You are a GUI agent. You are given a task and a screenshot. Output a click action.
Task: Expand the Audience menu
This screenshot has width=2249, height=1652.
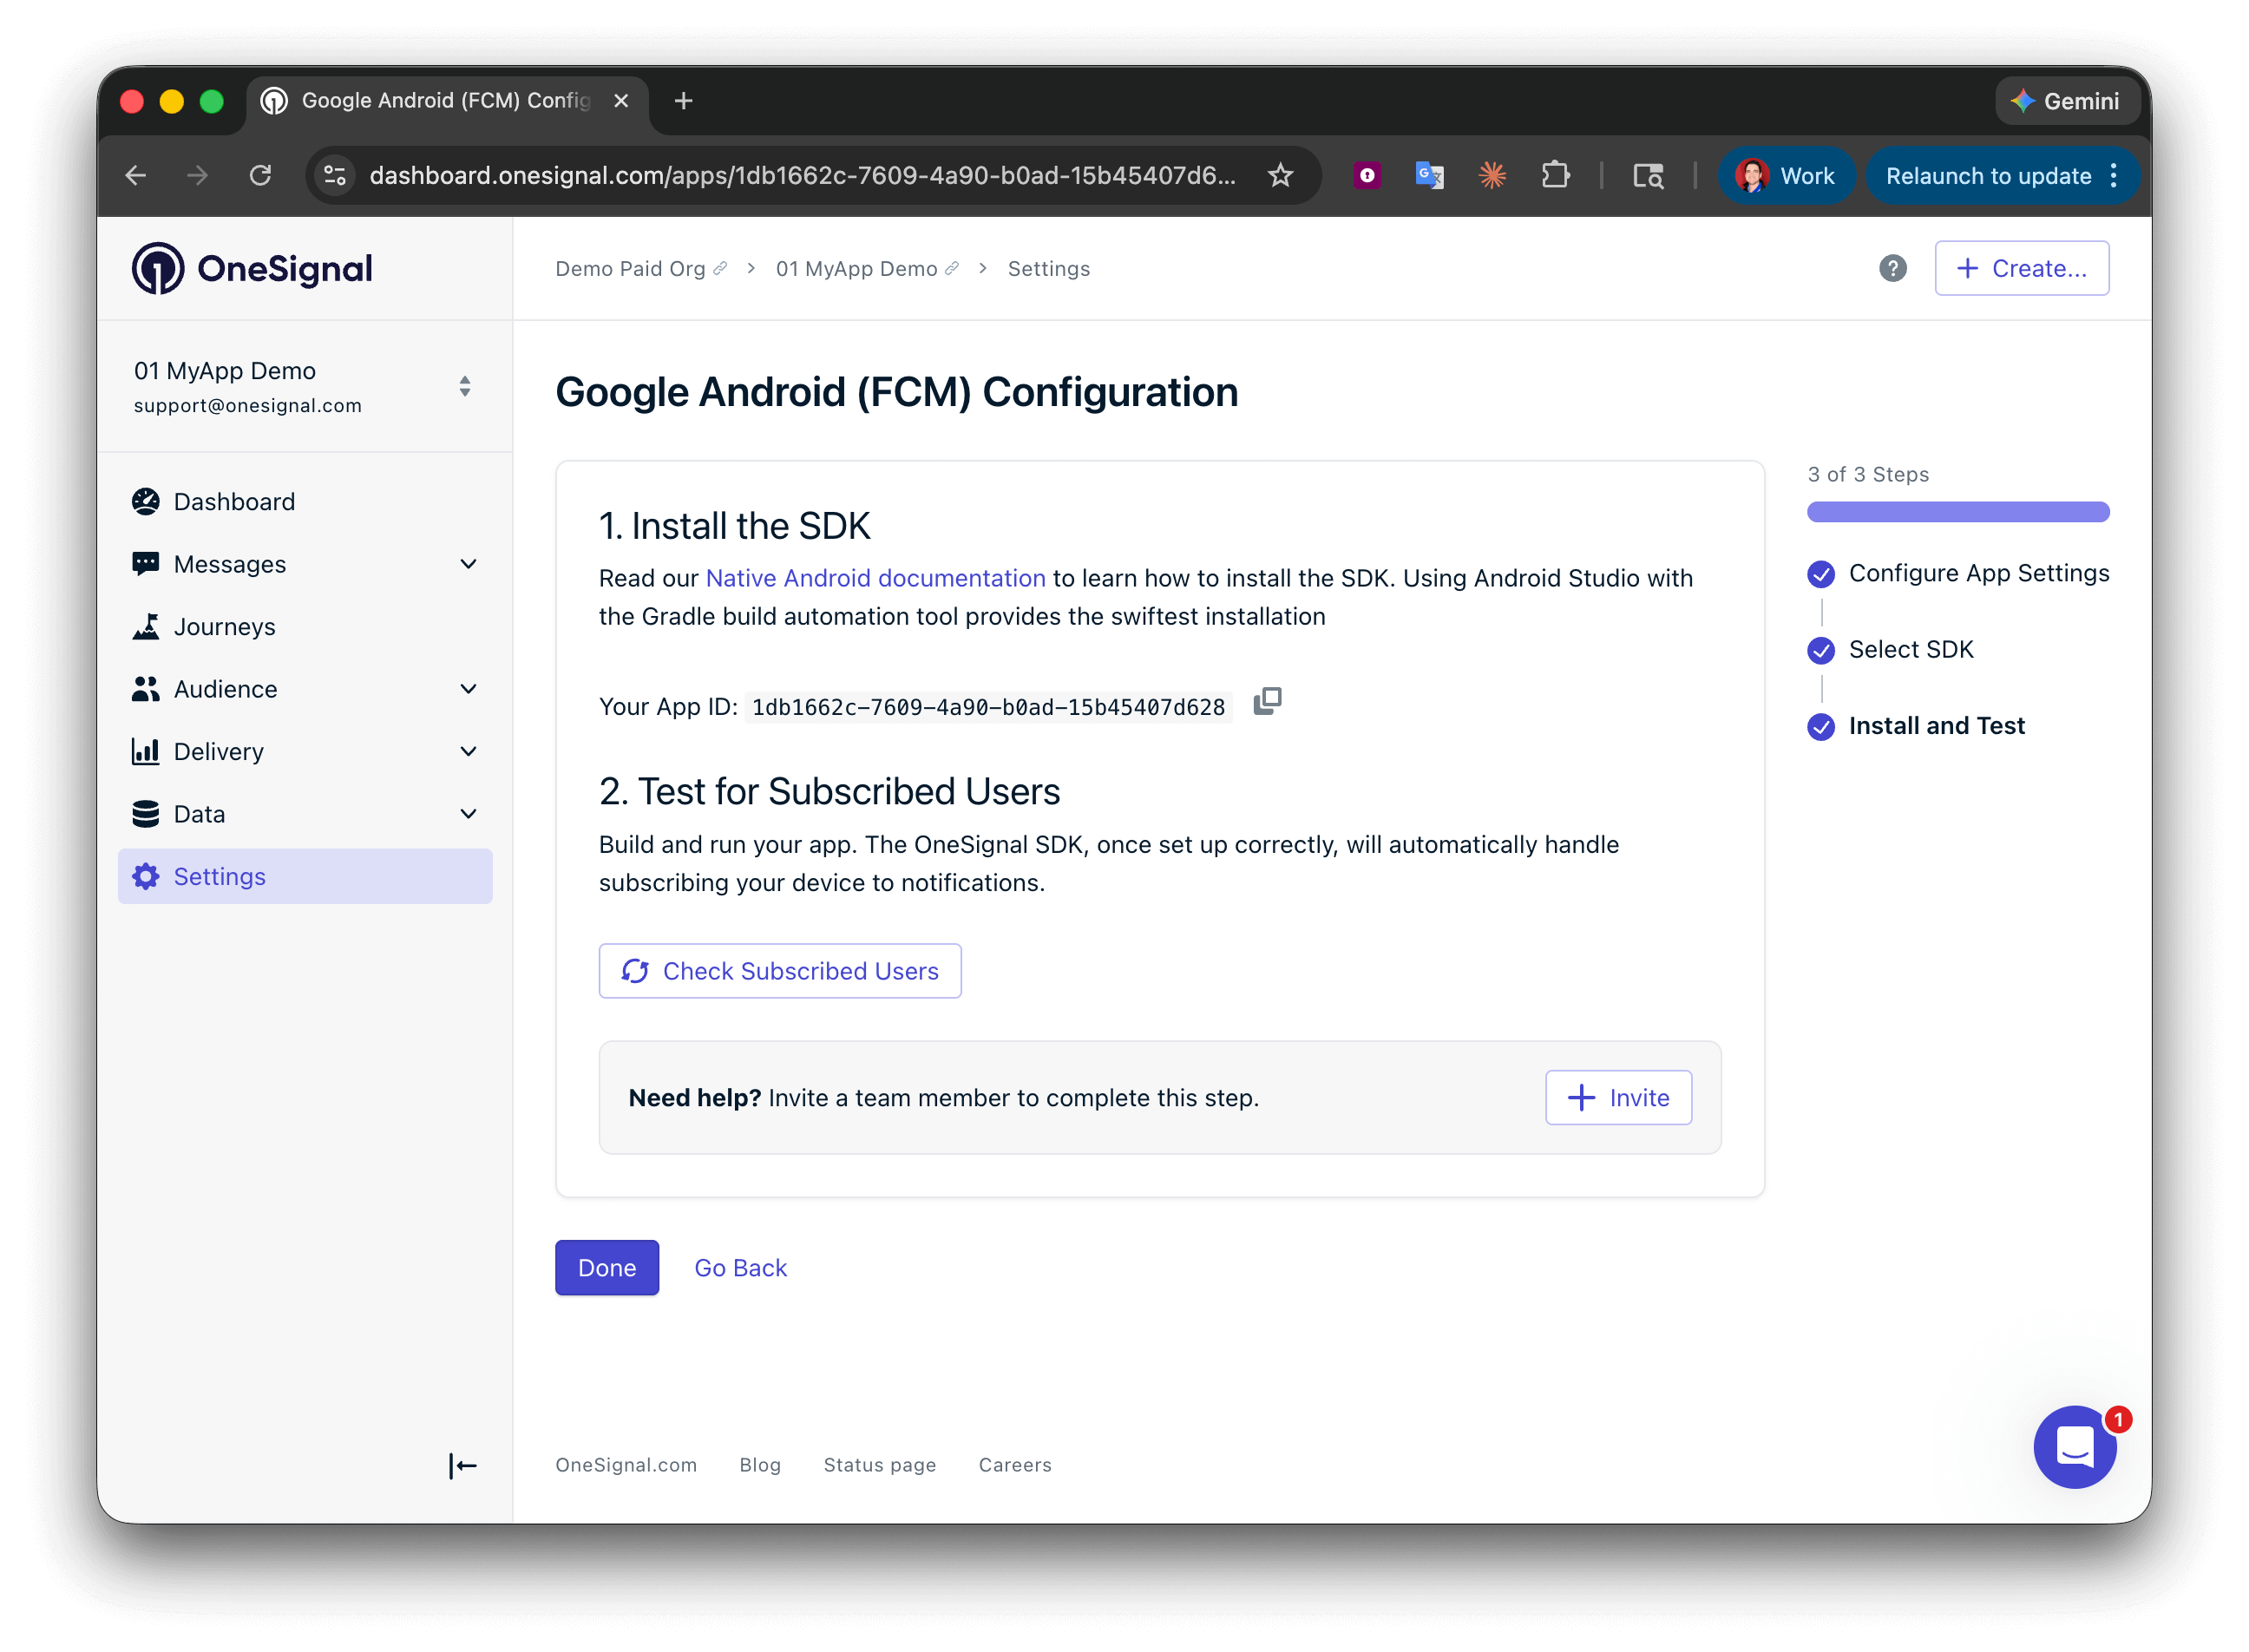pos(468,689)
